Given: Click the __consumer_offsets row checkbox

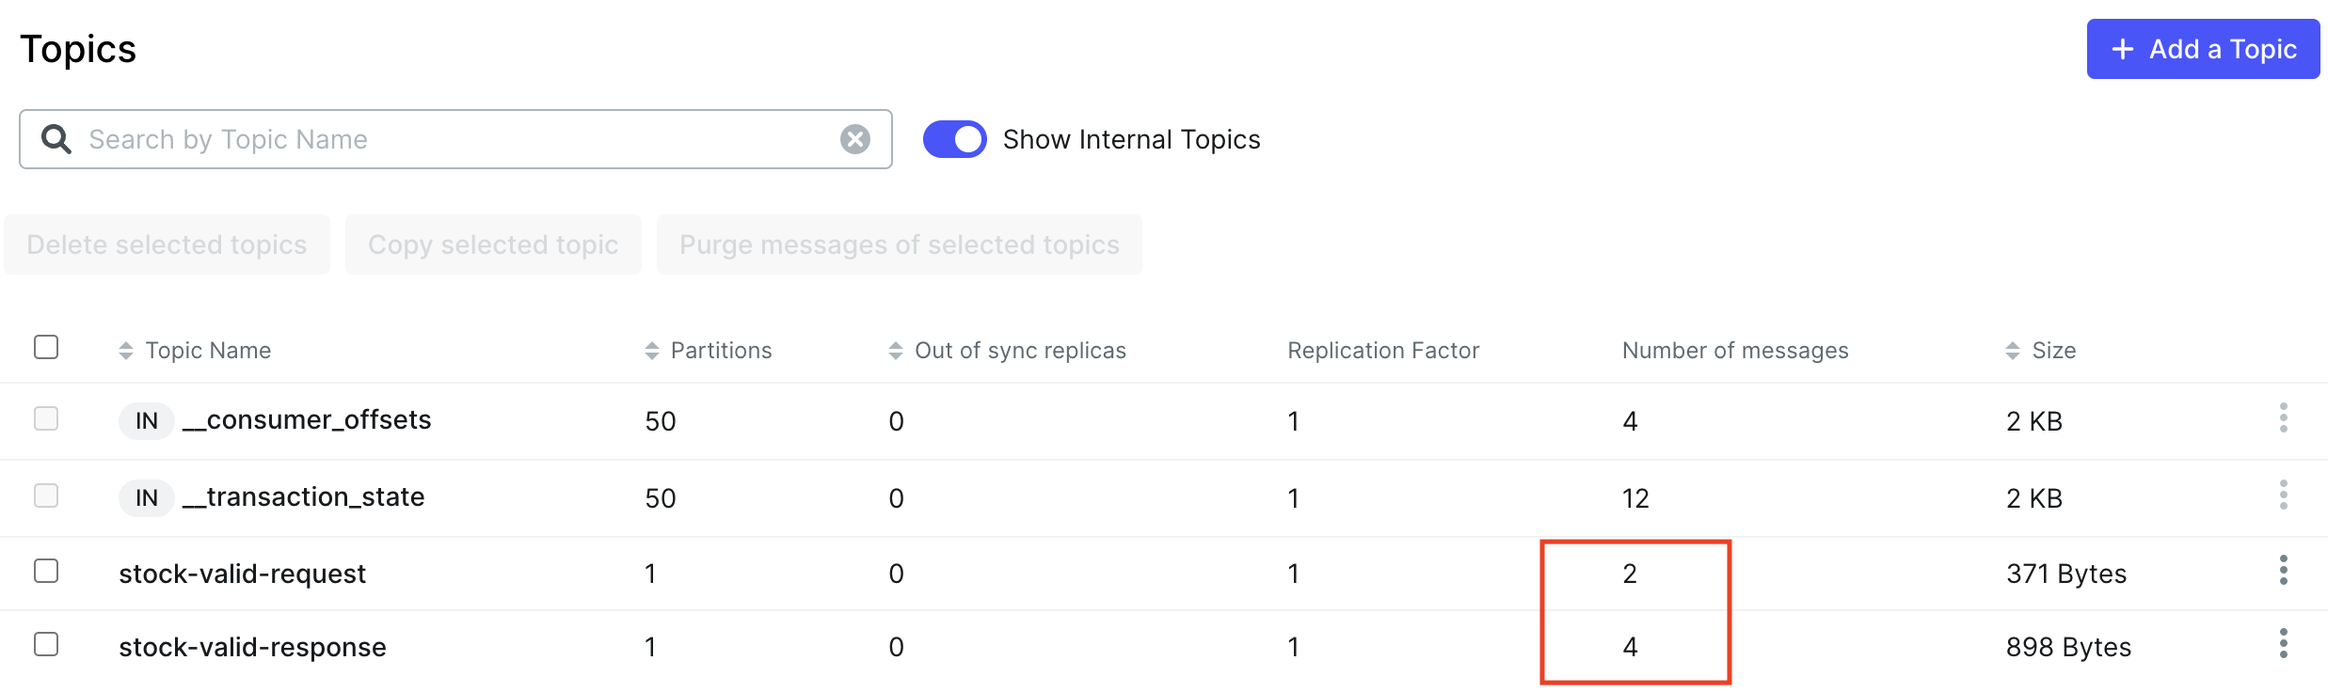Looking at the screenshot, I should point(46,417).
